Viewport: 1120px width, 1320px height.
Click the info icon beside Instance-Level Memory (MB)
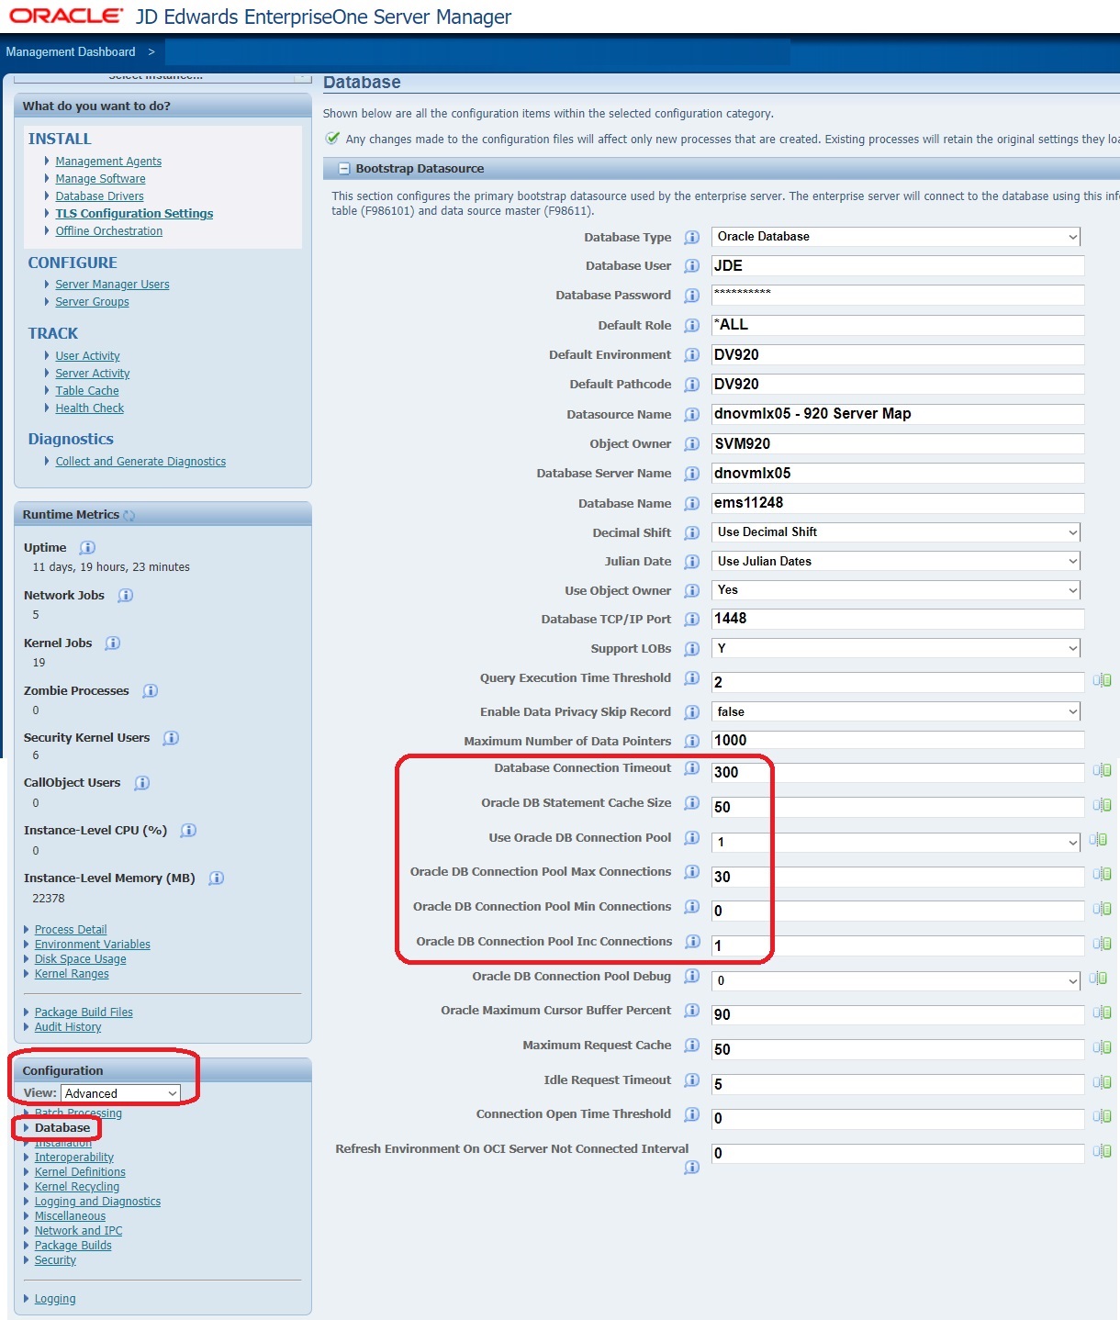click(217, 878)
